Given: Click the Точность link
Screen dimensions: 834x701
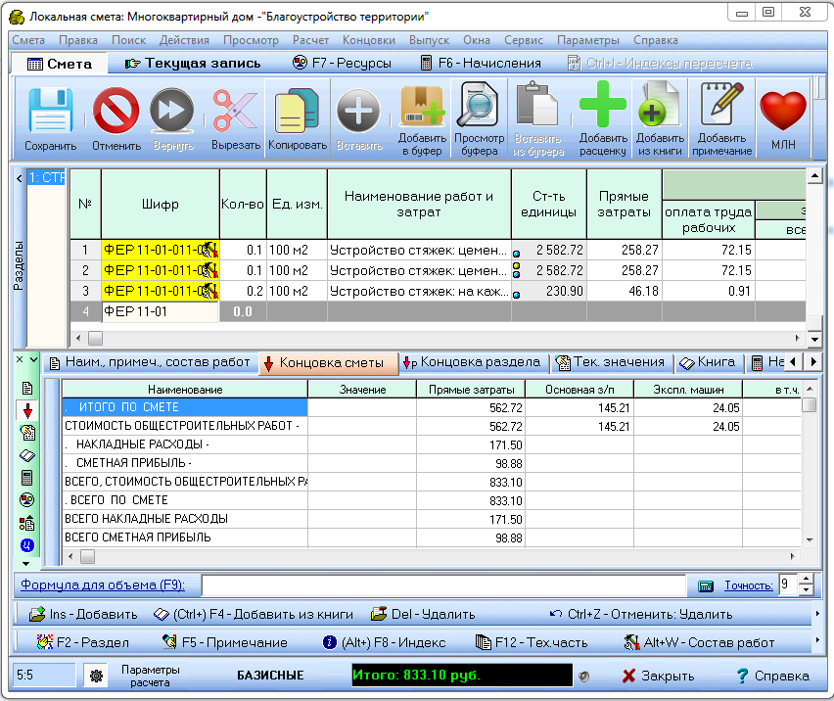Looking at the screenshot, I should pos(749,585).
